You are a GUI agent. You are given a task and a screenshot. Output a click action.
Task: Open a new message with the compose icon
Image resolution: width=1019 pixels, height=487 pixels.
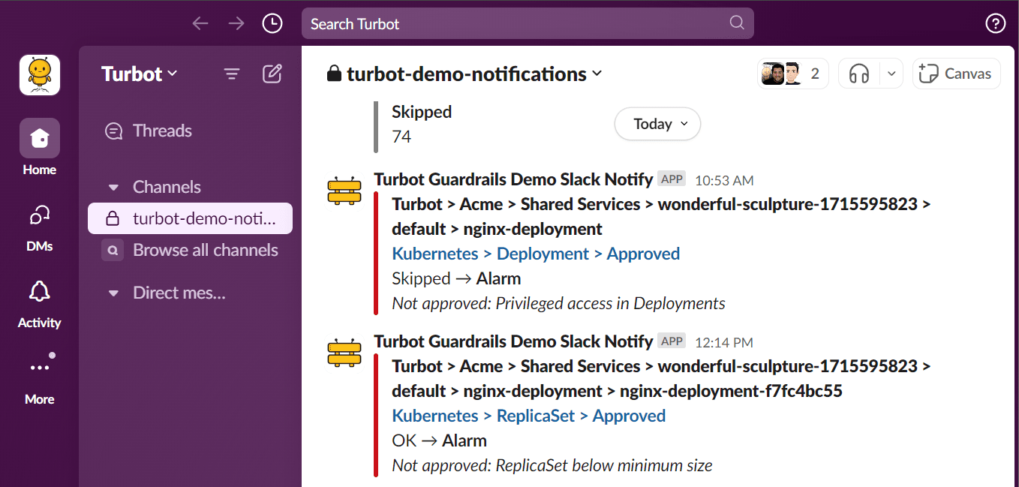click(272, 74)
